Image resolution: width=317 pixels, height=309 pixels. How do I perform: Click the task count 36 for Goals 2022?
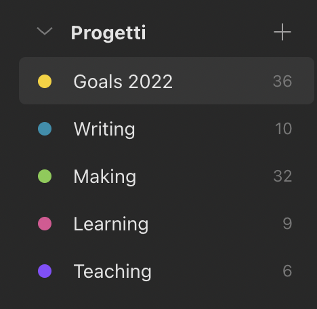pyautogui.click(x=282, y=81)
